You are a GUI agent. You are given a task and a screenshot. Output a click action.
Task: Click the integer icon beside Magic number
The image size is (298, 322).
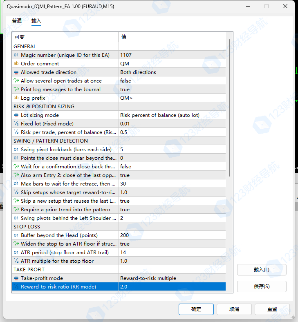coord(16,55)
